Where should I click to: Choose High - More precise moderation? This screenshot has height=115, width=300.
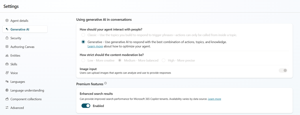178,60
